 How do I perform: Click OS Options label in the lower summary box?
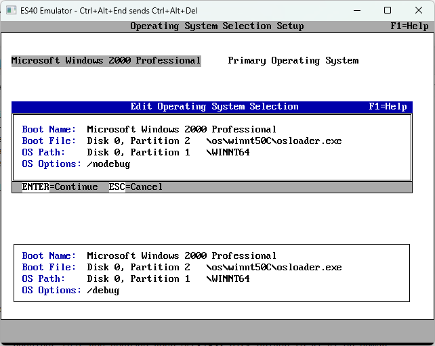pyautogui.click(x=51, y=291)
